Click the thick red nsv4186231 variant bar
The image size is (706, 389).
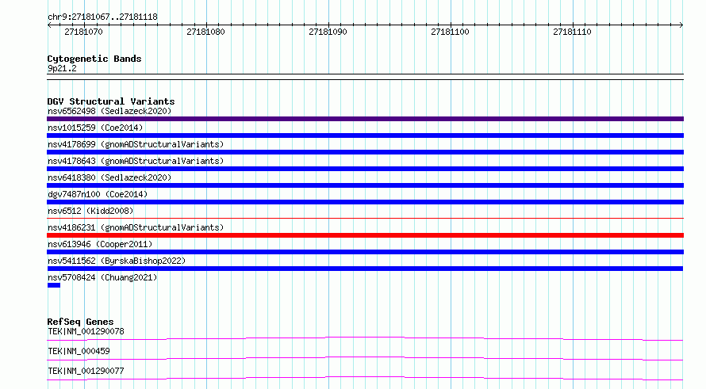365,235
